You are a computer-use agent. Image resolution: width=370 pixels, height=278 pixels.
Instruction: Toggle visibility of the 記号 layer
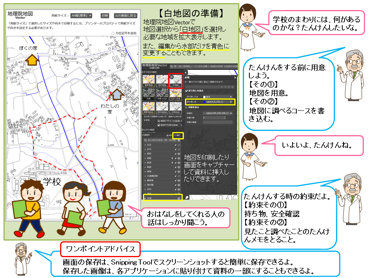(179, 149)
